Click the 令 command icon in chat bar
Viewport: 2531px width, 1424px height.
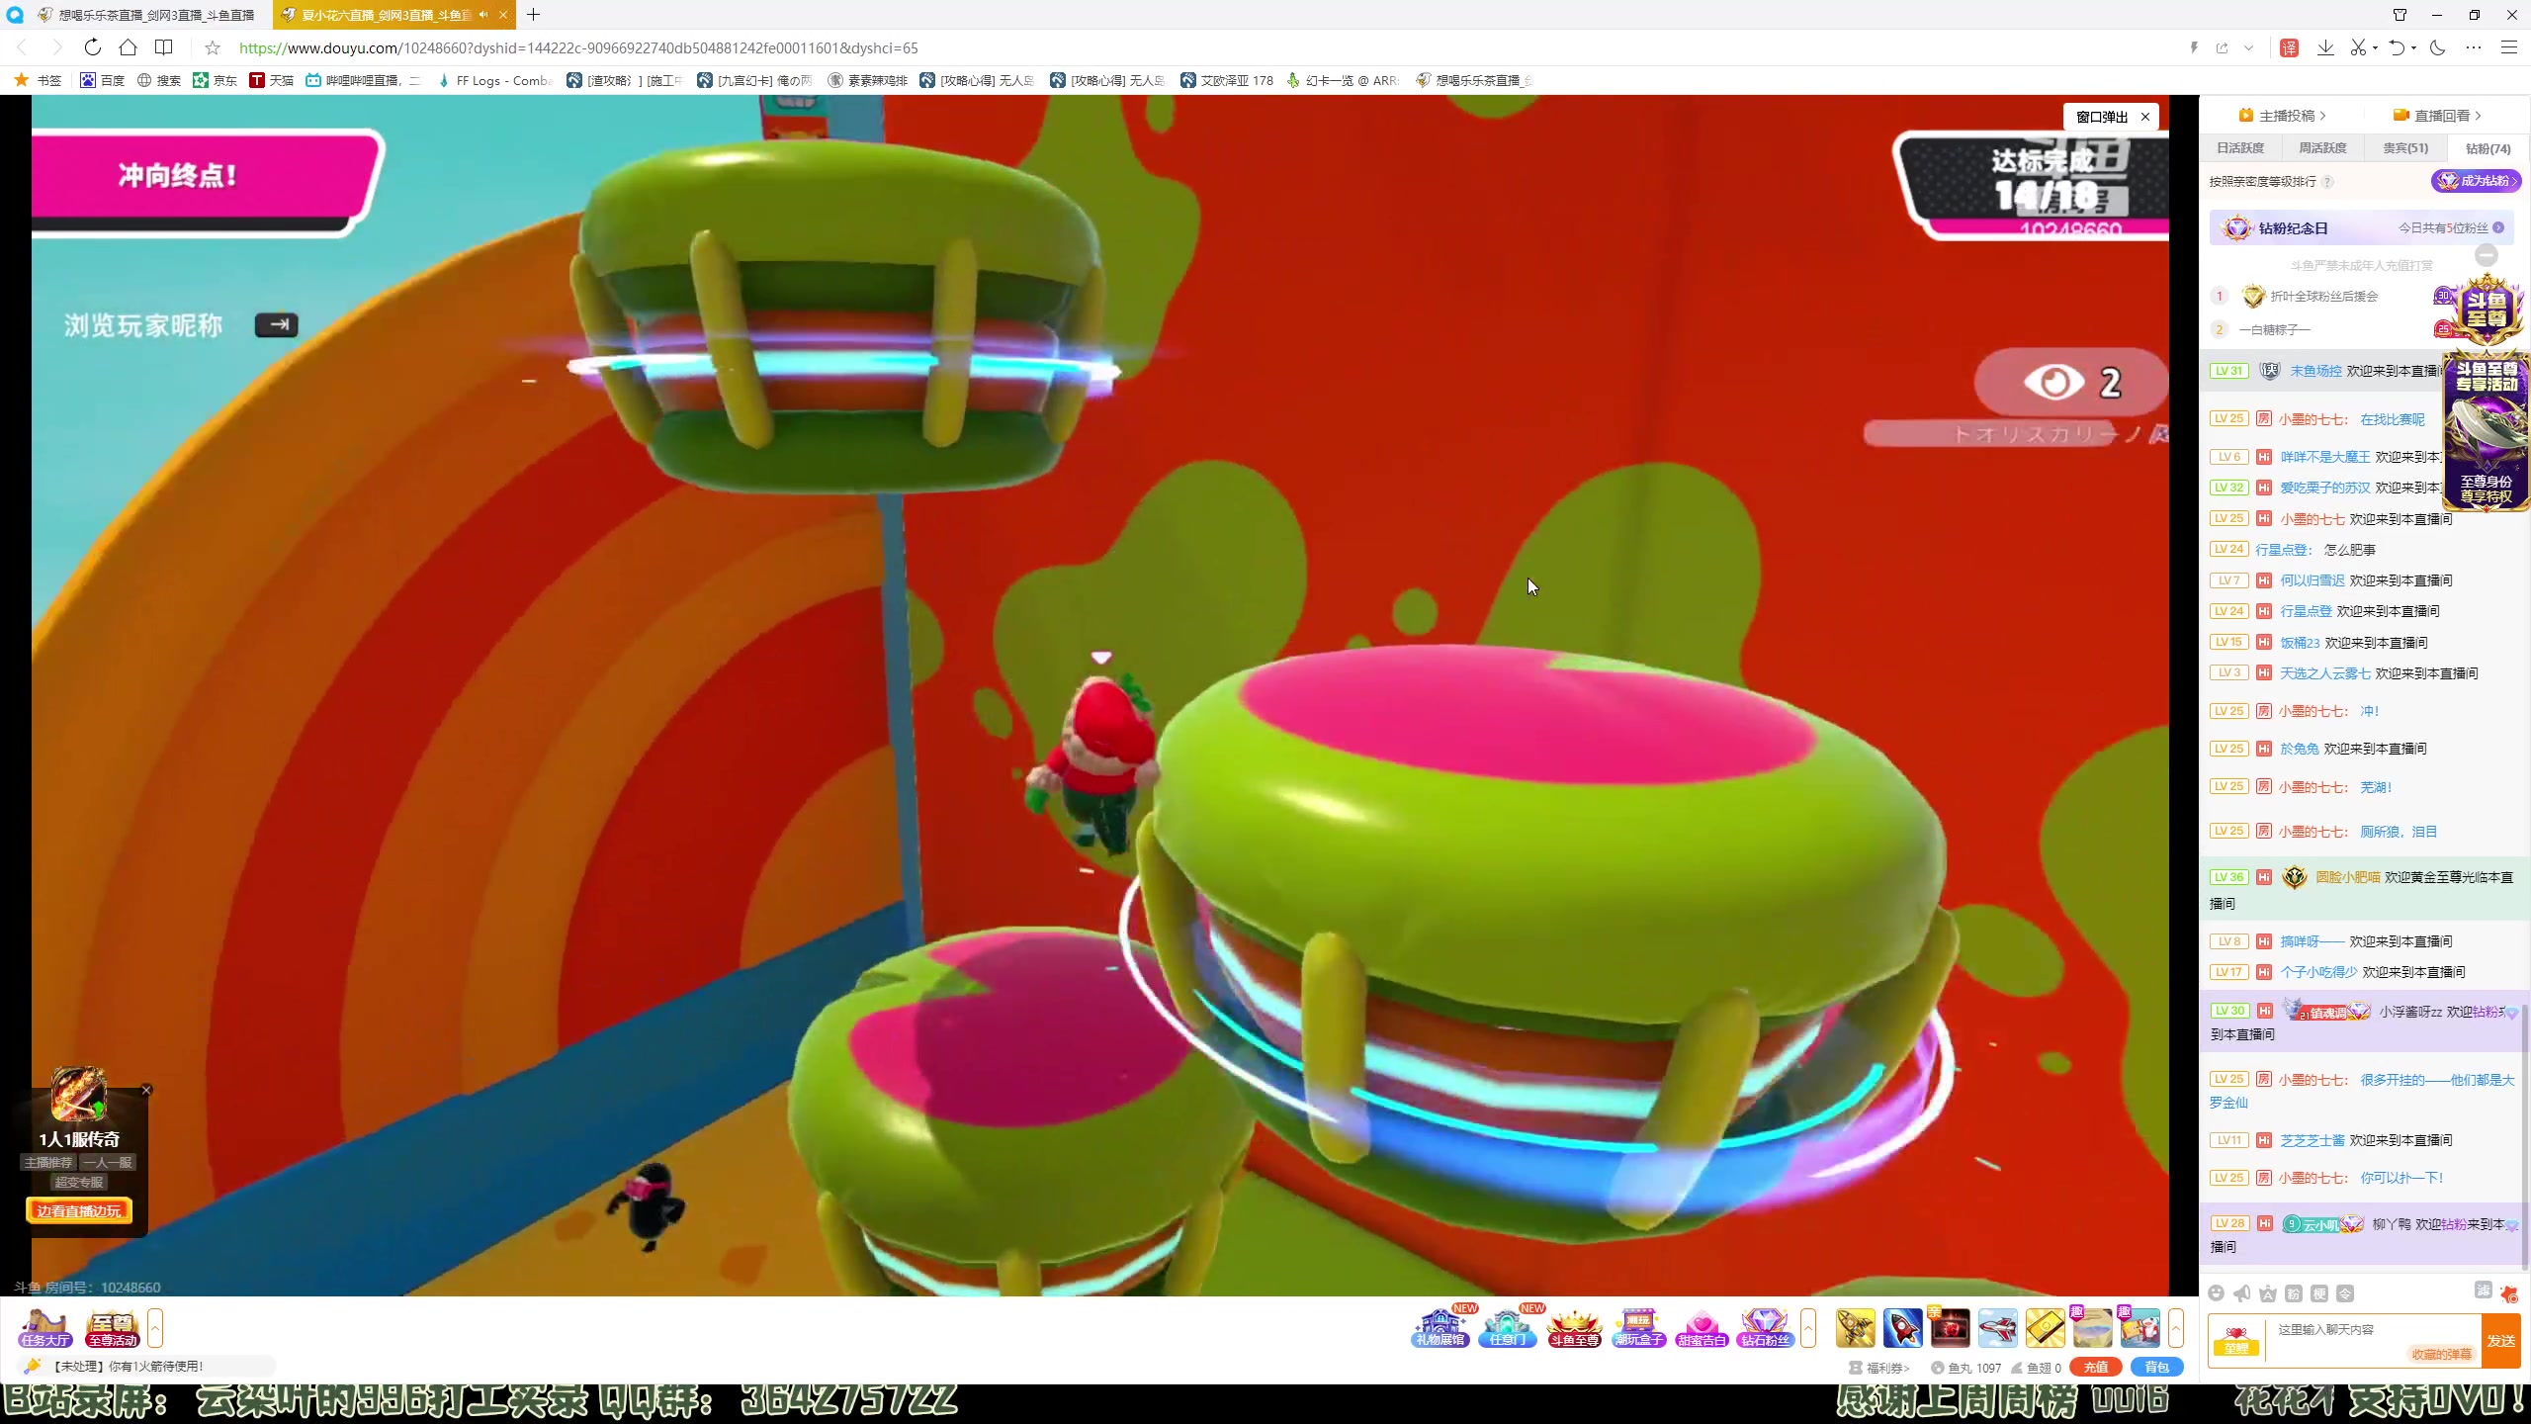coord(2345,1293)
